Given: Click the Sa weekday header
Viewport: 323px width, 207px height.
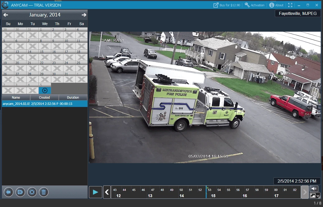Looking at the screenshot, I should (x=82, y=24).
